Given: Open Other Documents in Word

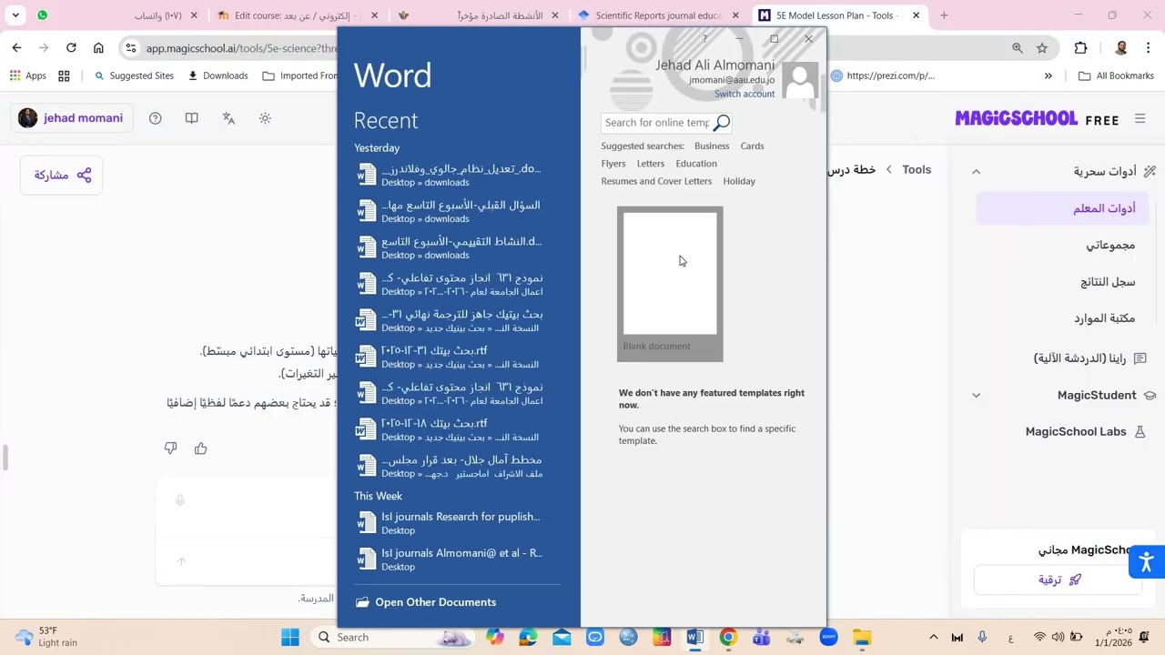Looking at the screenshot, I should tap(426, 602).
